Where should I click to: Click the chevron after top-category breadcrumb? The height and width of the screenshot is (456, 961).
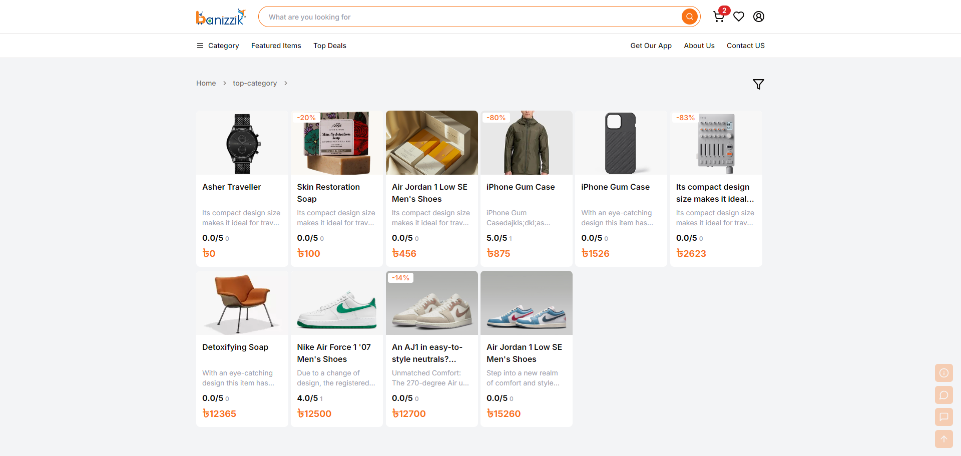click(x=286, y=83)
